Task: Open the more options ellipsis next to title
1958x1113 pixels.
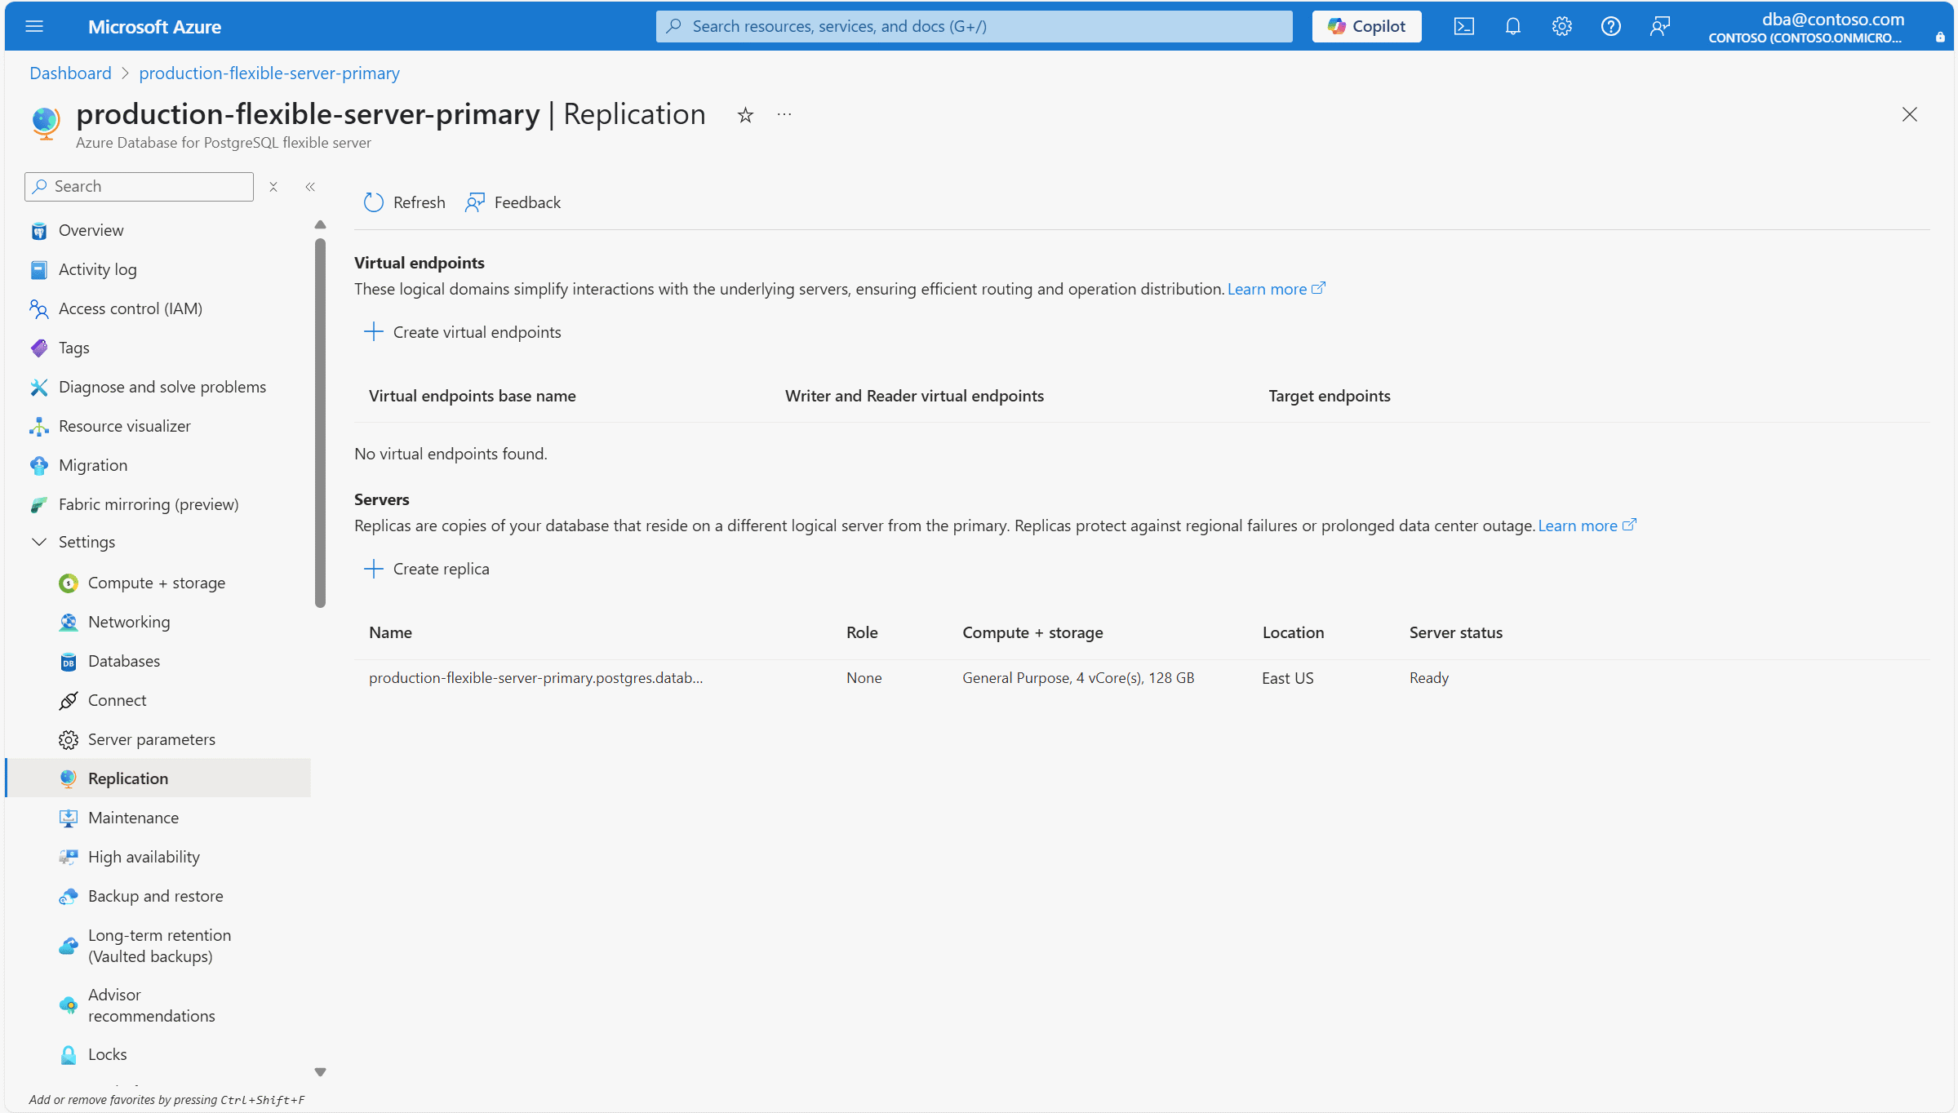Action: tap(784, 115)
